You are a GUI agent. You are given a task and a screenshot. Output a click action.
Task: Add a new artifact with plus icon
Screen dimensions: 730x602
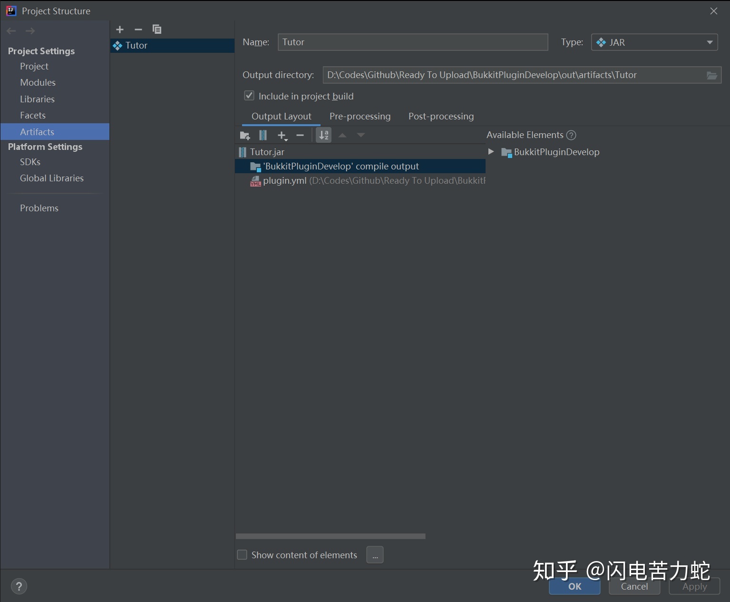(120, 30)
